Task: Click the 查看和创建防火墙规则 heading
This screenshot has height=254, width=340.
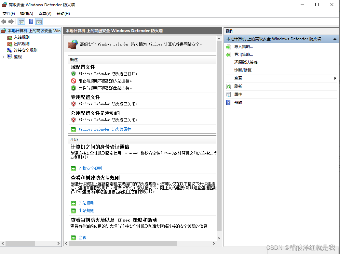Action: (x=95, y=178)
